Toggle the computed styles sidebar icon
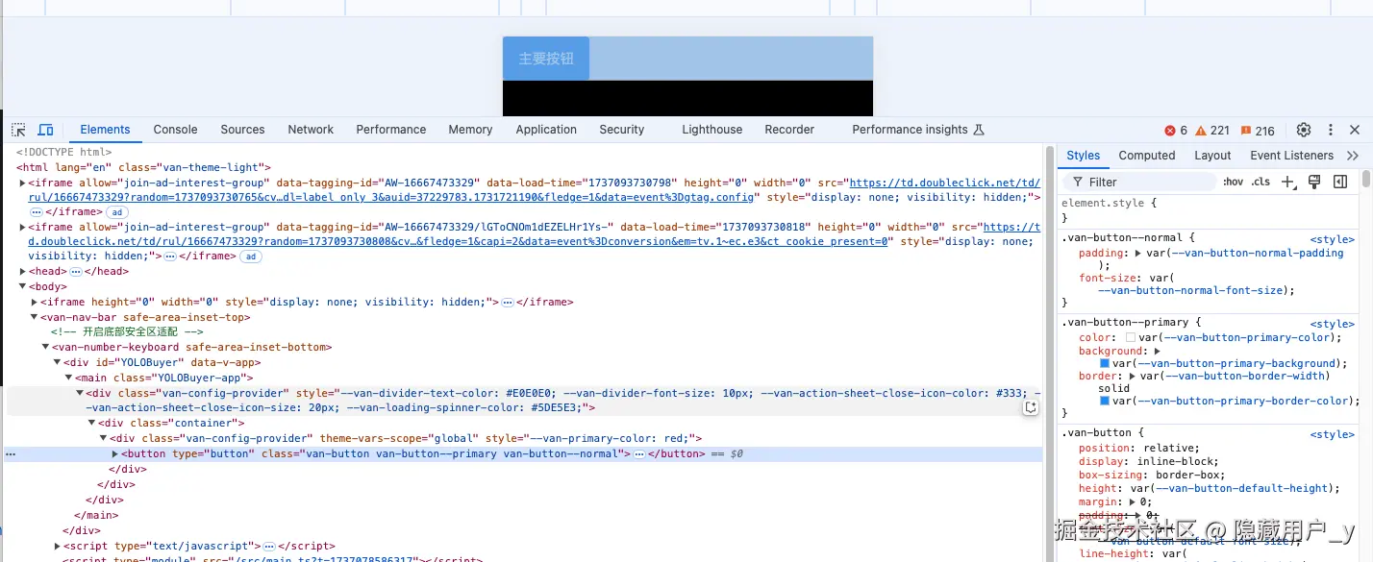The image size is (1373, 562). tap(1339, 182)
